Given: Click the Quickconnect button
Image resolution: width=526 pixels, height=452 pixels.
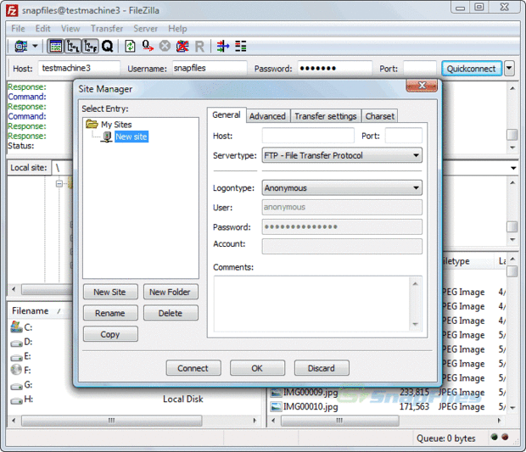Looking at the screenshot, I should coord(472,69).
